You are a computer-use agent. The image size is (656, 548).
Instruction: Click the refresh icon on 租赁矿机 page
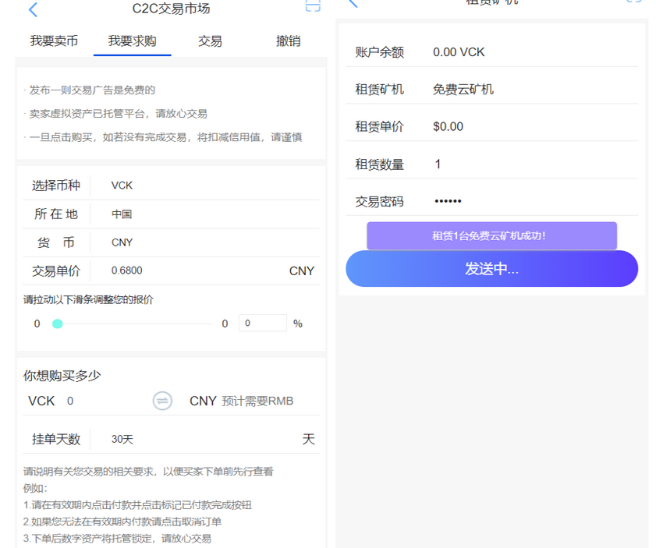pos(632,3)
